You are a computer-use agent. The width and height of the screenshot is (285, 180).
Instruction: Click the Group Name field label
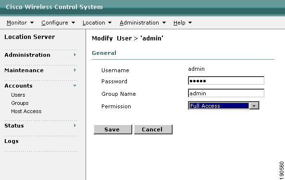coord(119,94)
